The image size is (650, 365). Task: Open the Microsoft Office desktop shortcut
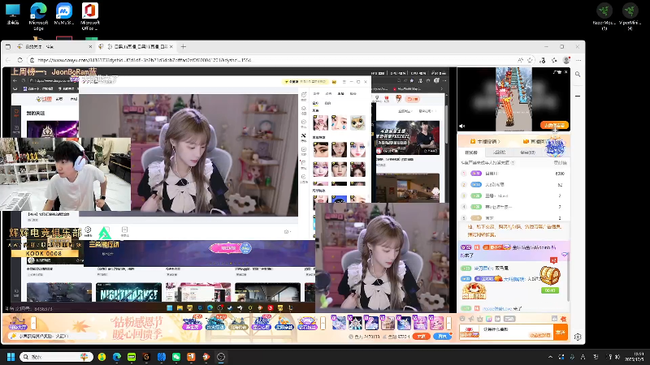pyautogui.click(x=90, y=16)
